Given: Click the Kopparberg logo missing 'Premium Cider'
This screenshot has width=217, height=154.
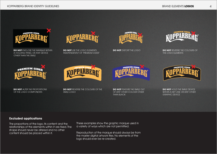Looking at the screenshot, I should (x=83, y=39).
